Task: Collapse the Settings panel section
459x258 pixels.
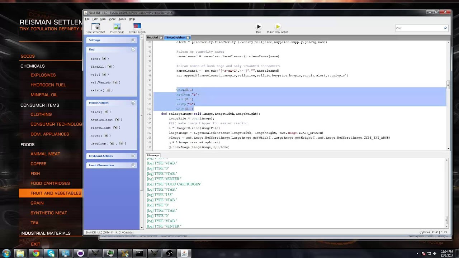Action: point(133,40)
